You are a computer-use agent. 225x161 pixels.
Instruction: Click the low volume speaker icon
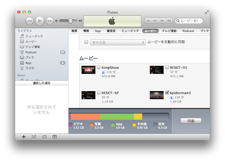point(56,21)
